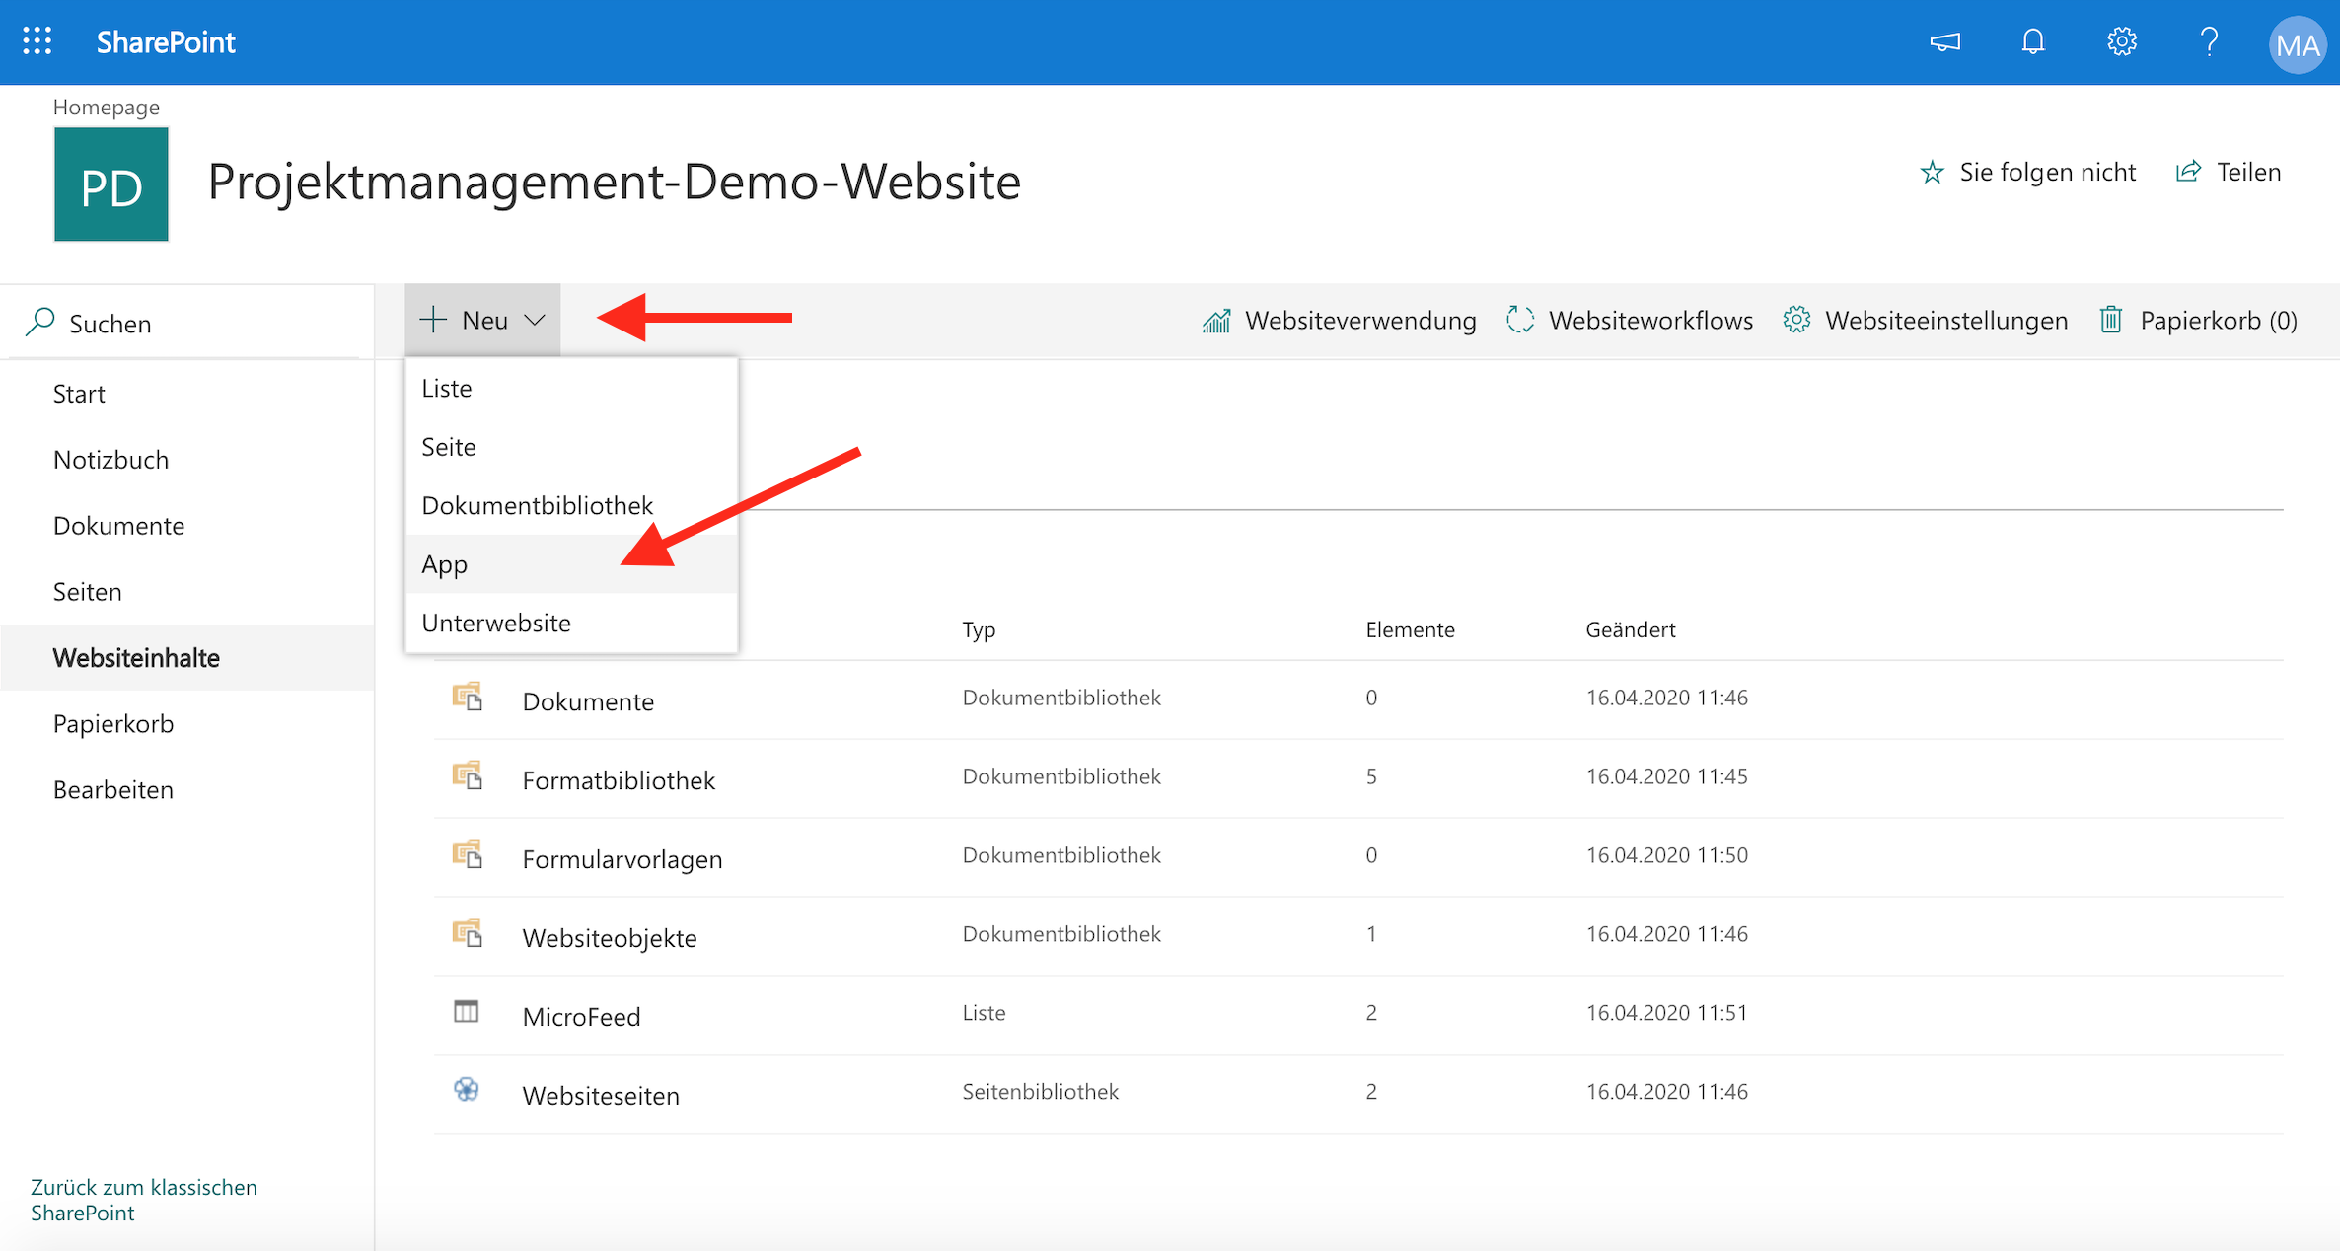The image size is (2340, 1251).
Task: Click the PD site logo tile
Action: tap(110, 184)
